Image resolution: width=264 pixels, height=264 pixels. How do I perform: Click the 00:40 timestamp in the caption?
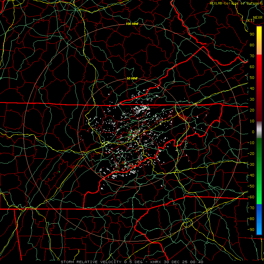[196, 262]
